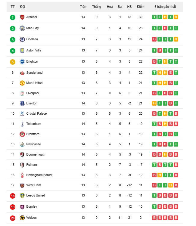Open the Aston Villa team link
This screenshot has width=196, height=226.
coord(34,51)
